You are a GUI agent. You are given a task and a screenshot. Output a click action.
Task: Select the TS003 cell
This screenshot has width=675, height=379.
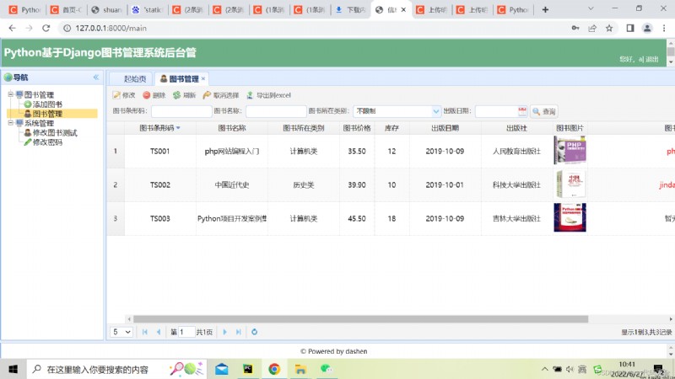click(159, 218)
